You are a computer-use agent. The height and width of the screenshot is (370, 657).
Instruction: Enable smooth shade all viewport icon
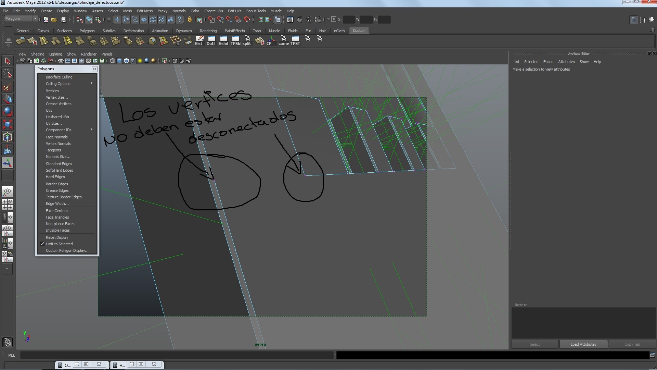click(x=119, y=61)
